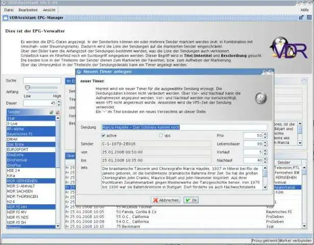Image resolution: width=314 pixels, height=245 pixels.
Task: Click the Abbrechen button
Action: [x=165, y=200]
